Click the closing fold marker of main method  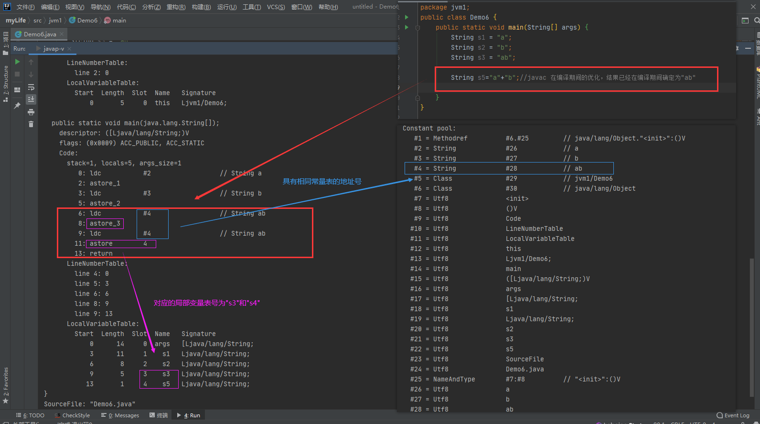click(x=417, y=98)
